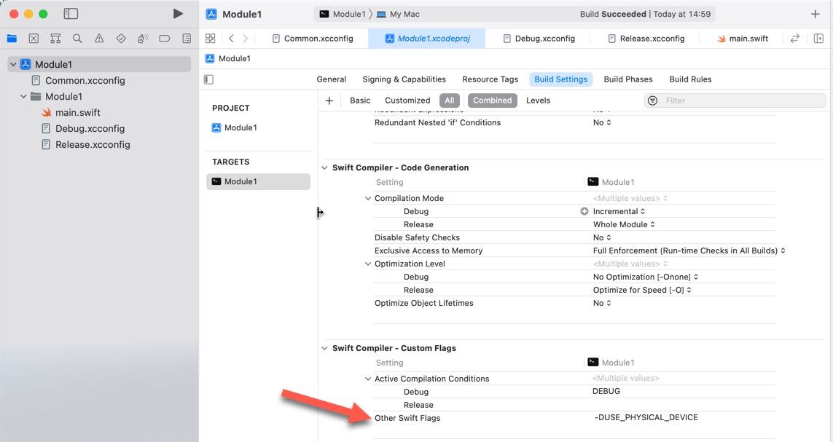Open the Build Phases tab

[628, 79]
